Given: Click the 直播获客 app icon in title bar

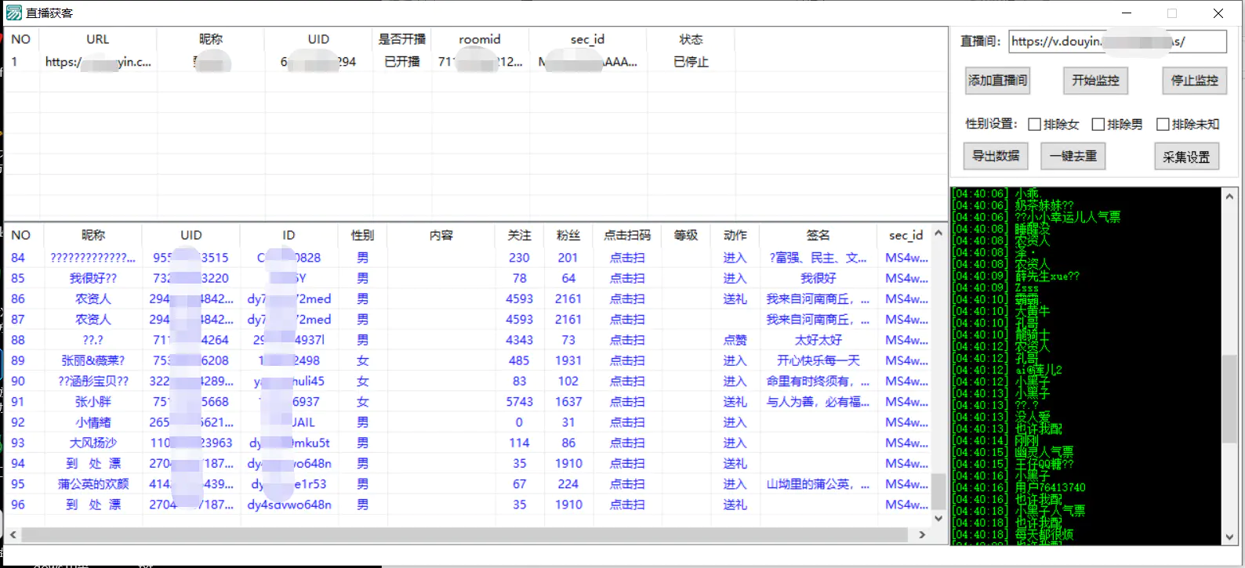Looking at the screenshot, I should 13,13.
